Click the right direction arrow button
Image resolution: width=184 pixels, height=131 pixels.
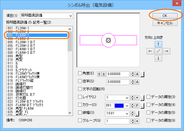point(166,51)
